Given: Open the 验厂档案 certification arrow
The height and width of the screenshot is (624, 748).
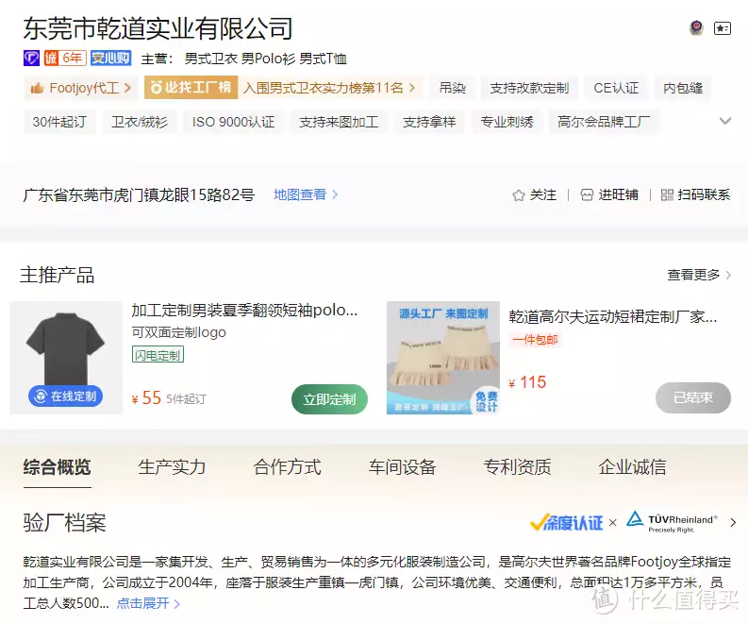Looking at the screenshot, I should pos(733,523).
